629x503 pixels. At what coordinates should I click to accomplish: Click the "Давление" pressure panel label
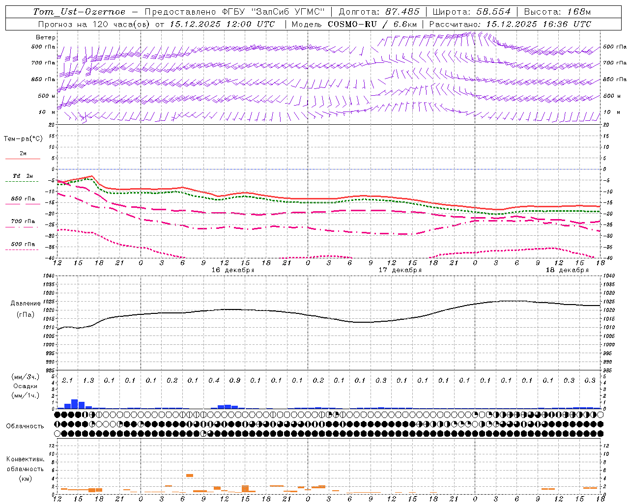point(26,304)
